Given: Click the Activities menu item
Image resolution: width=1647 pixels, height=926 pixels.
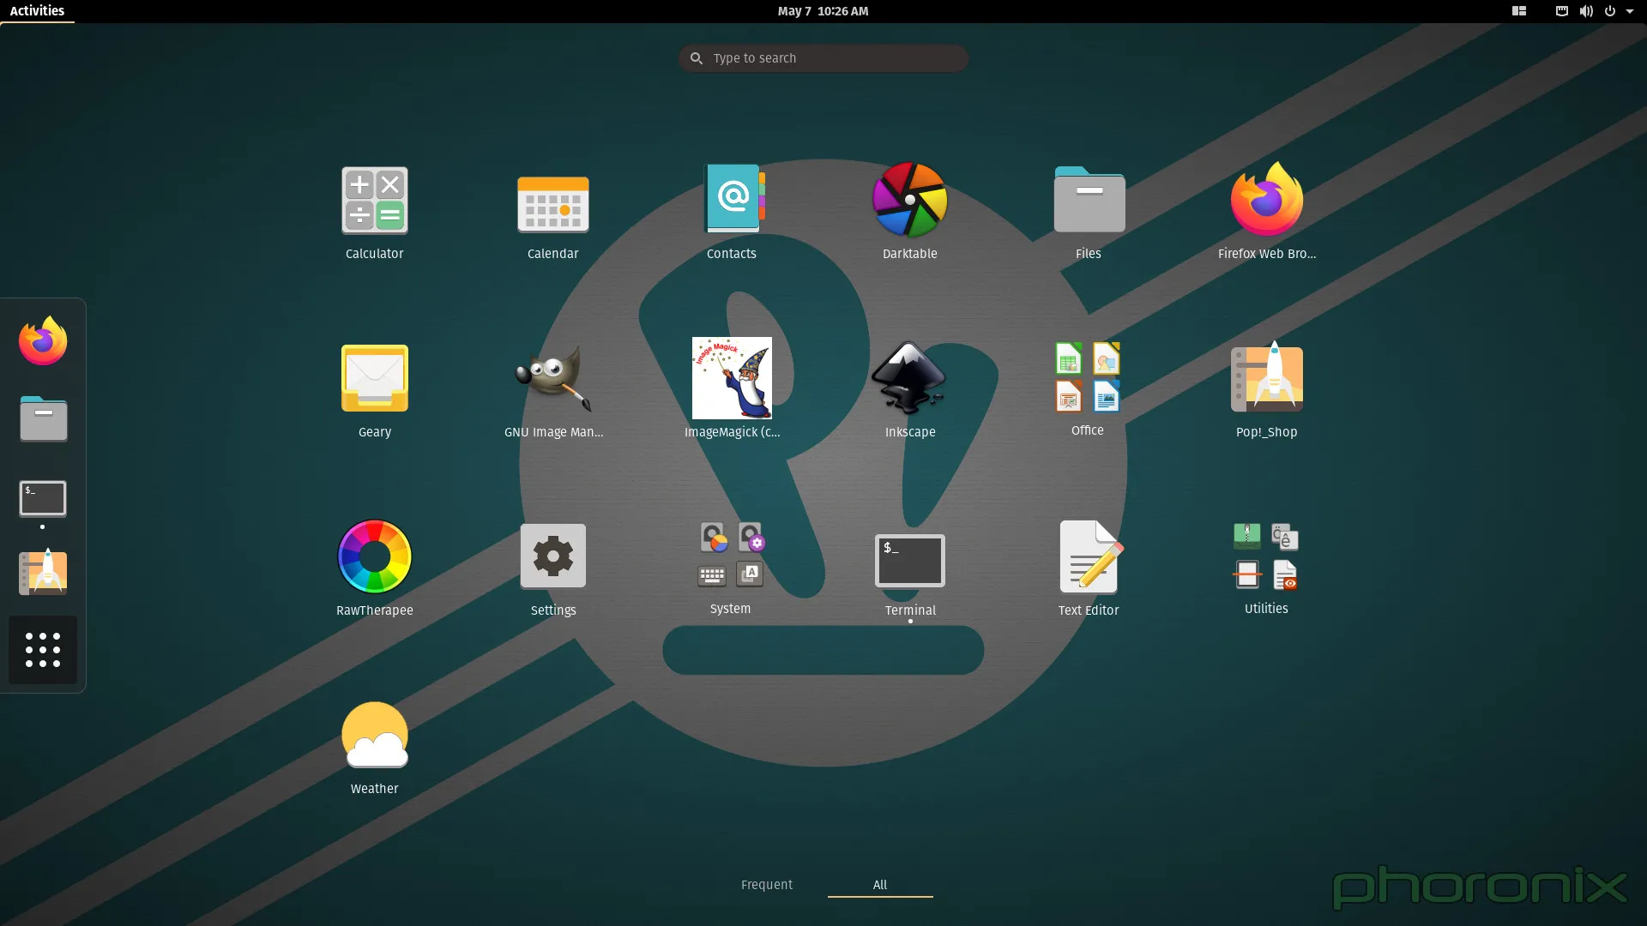Looking at the screenshot, I should tap(36, 10).
